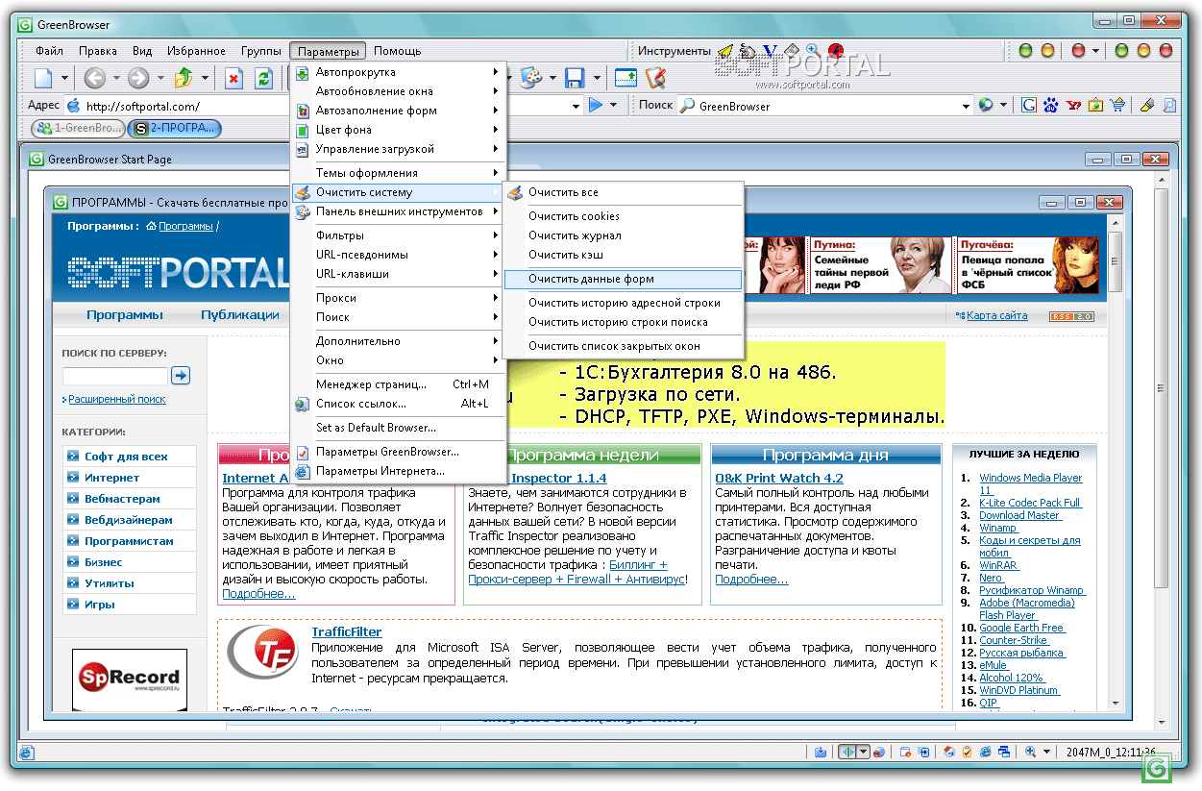Open the Утилиты category link
1202x791 pixels.
110,583
